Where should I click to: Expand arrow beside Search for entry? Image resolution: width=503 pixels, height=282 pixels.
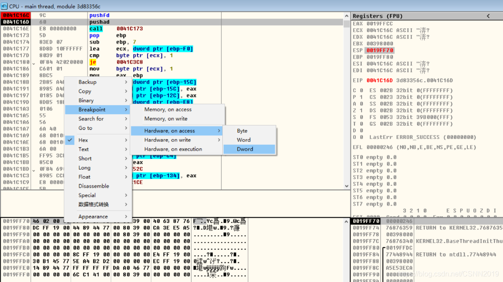[x=126, y=119]
